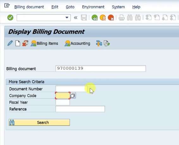Click the Fiscal Year input field
179x145 pixels.
[63, 102]
